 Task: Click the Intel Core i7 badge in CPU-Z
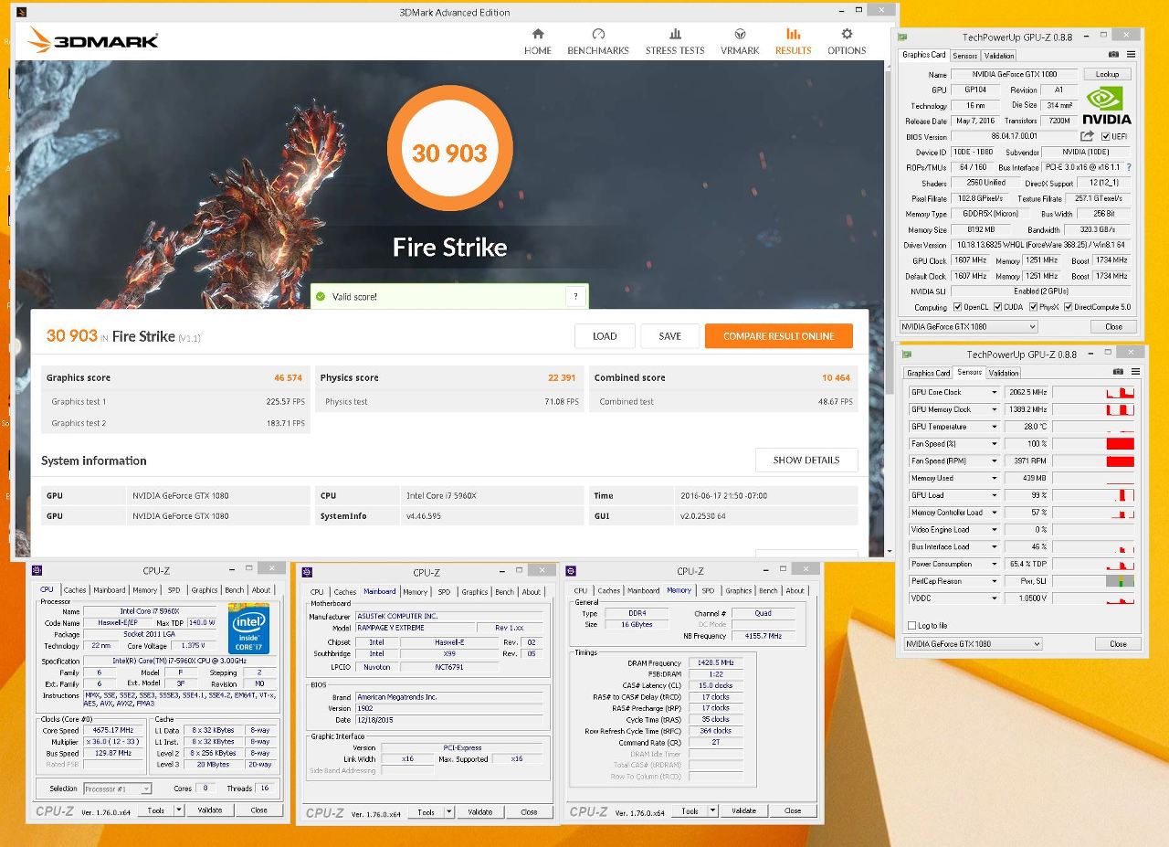pyautogui.click(x=248, y=629)
